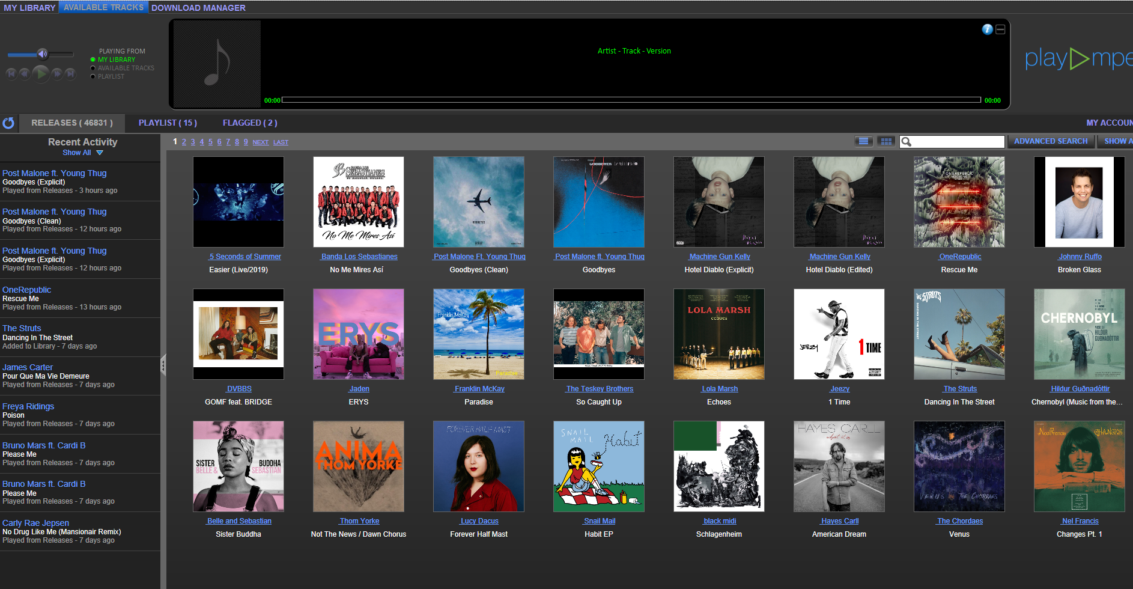This screenshot has height=589, width=1133.
Task: Select the American Dream album cover
Action: (839, 466)
